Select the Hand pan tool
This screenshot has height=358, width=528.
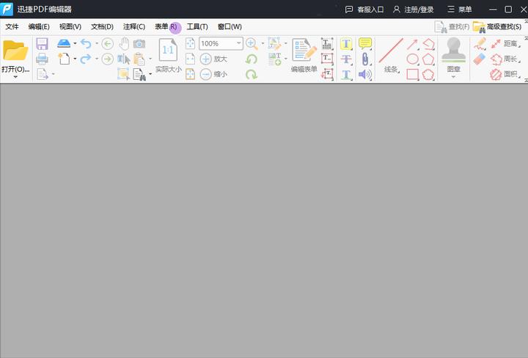(x=124, y=44)
